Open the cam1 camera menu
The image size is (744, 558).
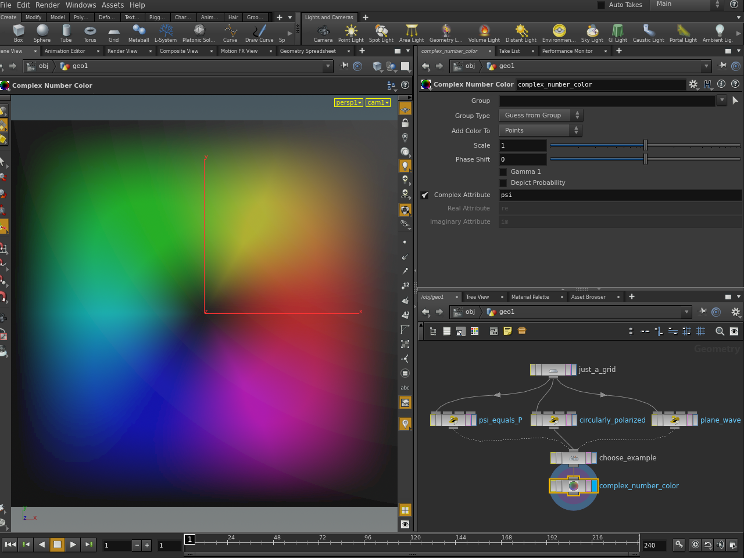378,102
